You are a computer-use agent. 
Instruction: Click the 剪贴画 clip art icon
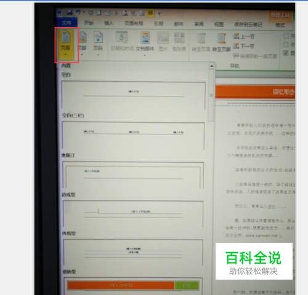point(179,37)
